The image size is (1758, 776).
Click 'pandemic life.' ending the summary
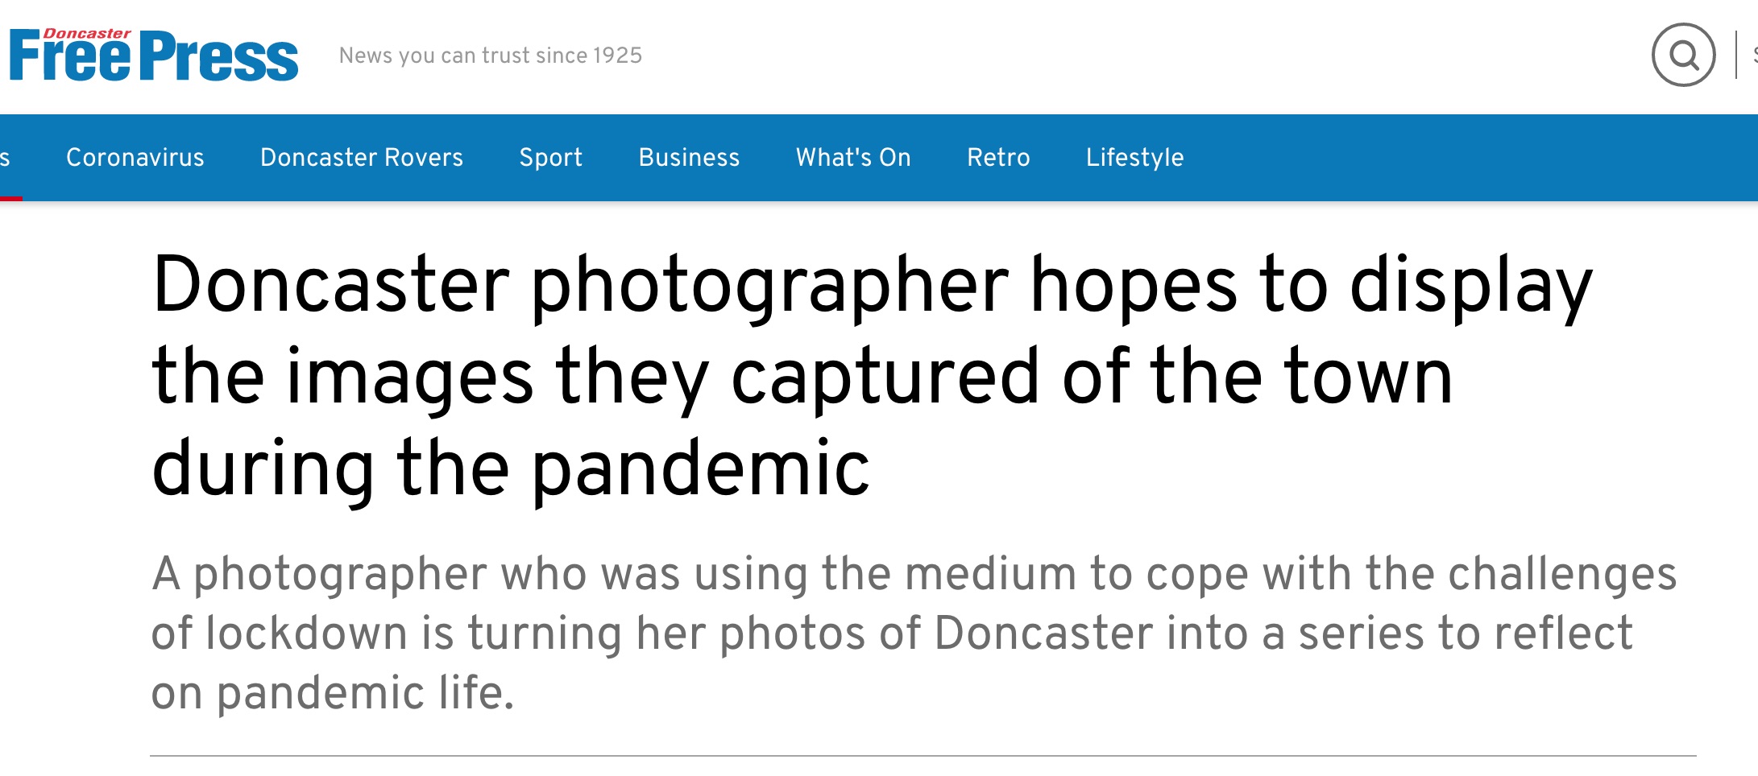[364, 692]
